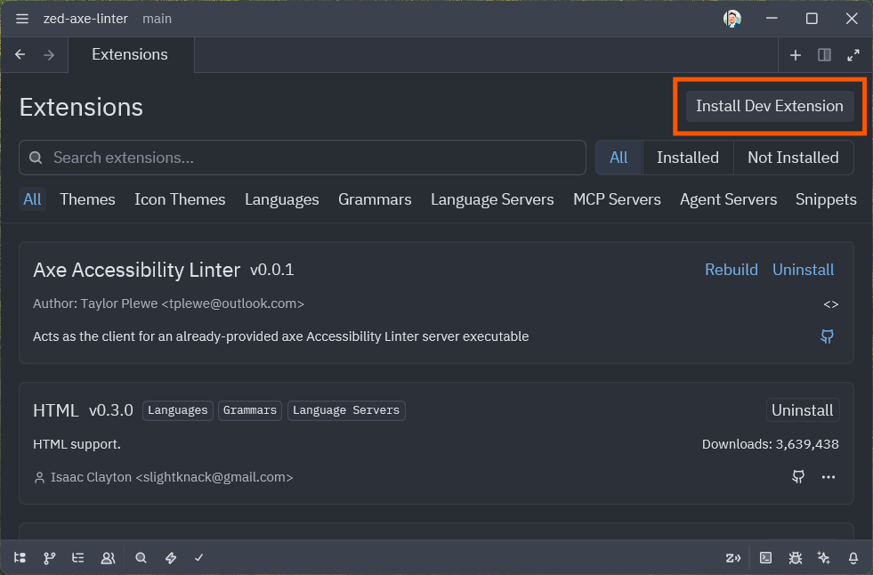Screen dimensions: 873x575
Task: Open the hamburger application menu
Action: [x=21, y=18]
